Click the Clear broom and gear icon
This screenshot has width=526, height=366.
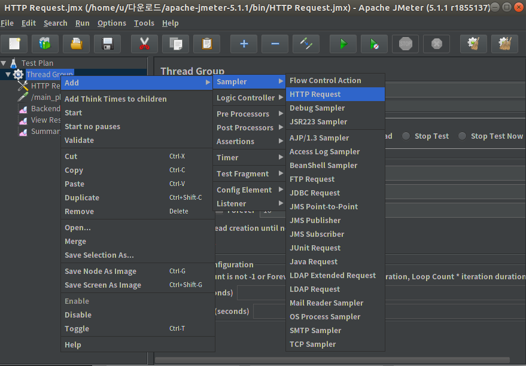point(474,44)
